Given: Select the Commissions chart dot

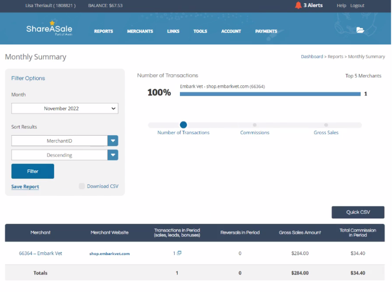Looking at the screenshot, I should pos(255,125).
